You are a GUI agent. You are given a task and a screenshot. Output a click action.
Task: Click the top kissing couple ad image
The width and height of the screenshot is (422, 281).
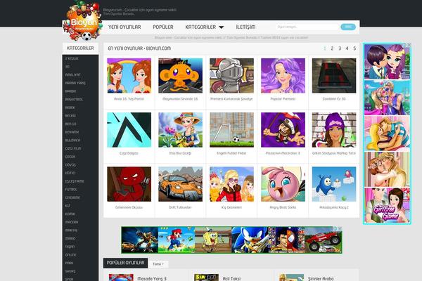tap(387, 62)
